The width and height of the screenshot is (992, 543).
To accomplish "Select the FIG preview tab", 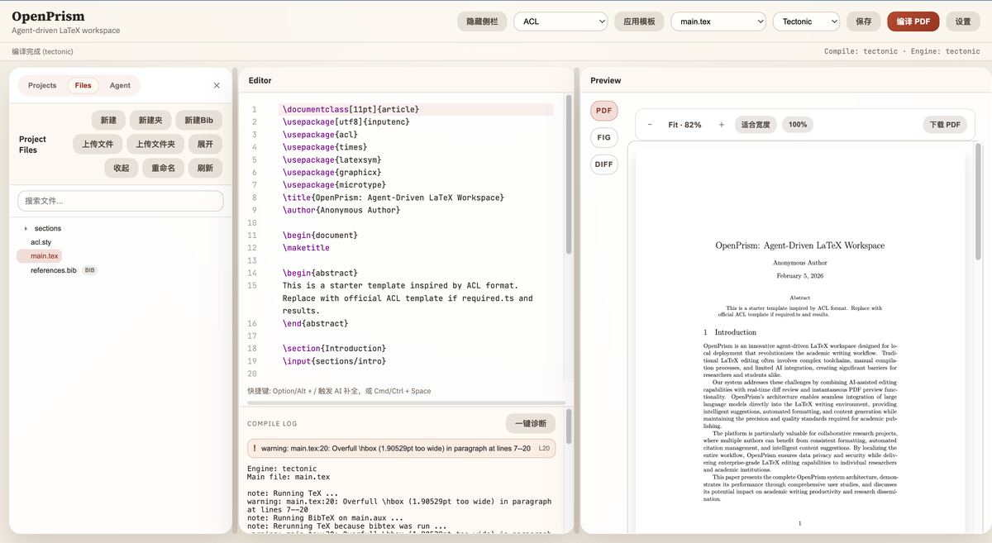I will [x=604, y=137].
